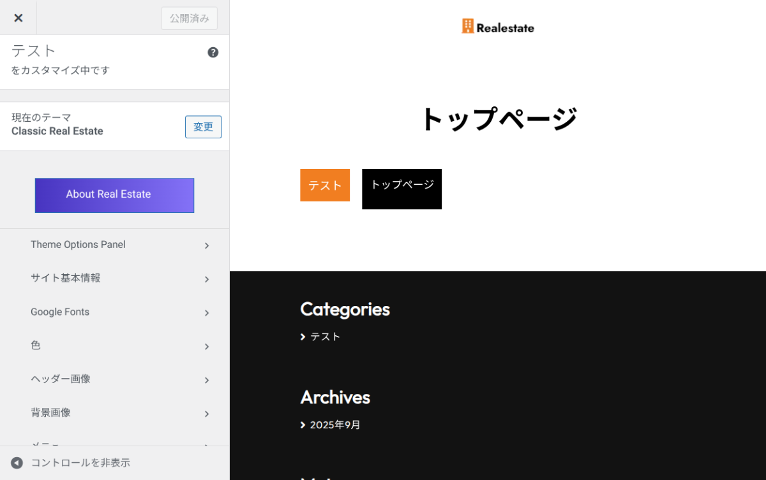Click the コントロールを非表示 hide controls text
The height and width of the screenshot is (480, 766).
click(x=80, y=463)
